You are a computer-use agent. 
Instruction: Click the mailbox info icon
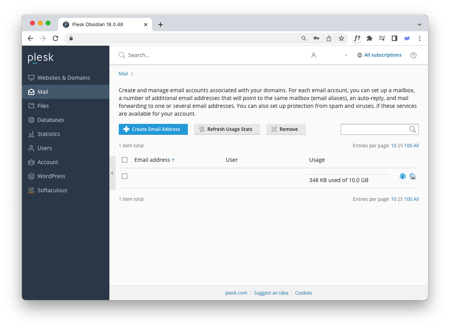coord(403,176)
